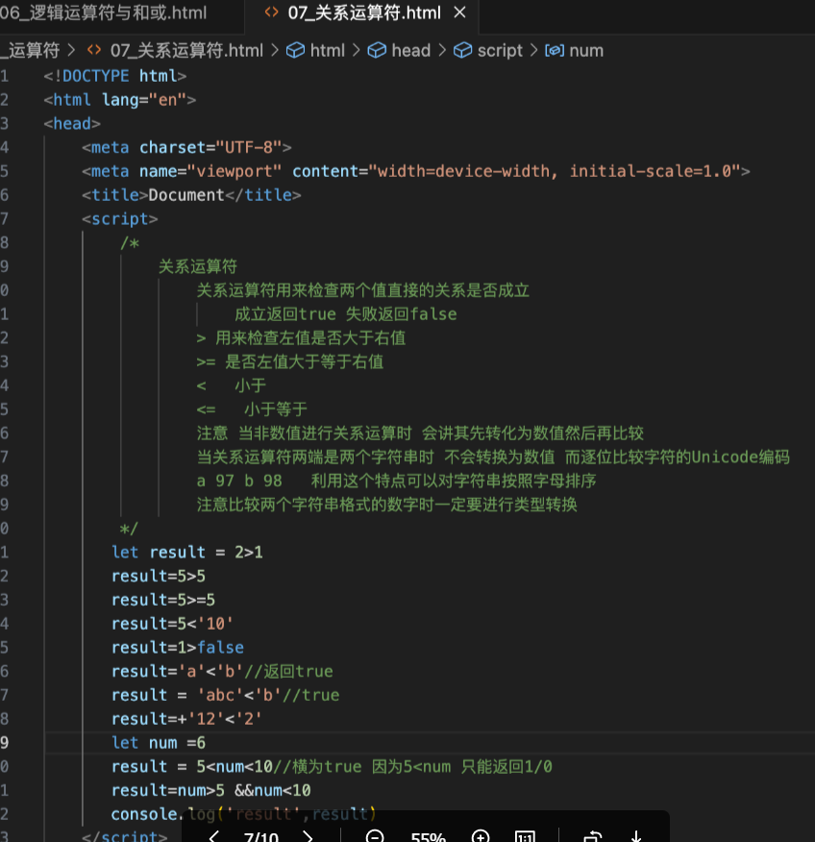Reset the image to 1:1 size
Viewport: 815px width, 842px height.
point(525,836)
